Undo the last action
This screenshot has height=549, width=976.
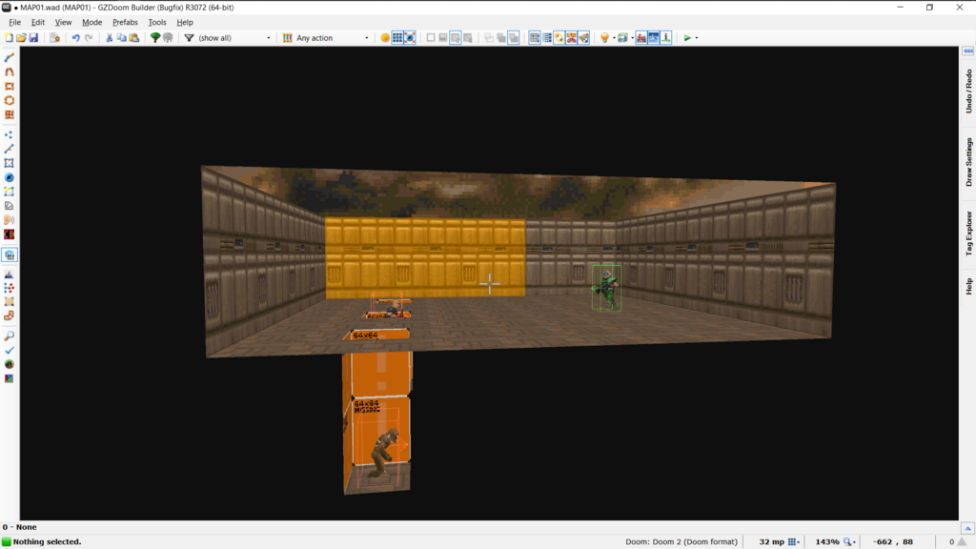click(76, 38)
